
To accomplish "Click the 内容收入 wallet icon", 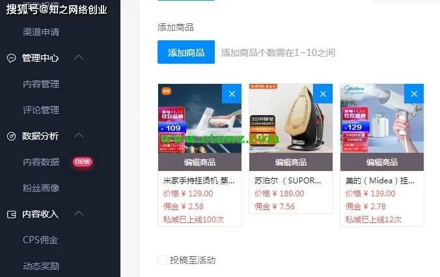I will point(11,215).
